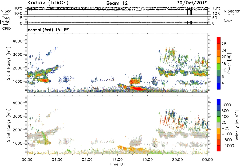This screenshot has width=240, height=166.
Task: Click the left '10^5' noise axis label
Action: pyautogui.click(x=18, y=8)
